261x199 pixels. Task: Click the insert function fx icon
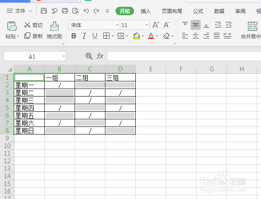(100, 56)
